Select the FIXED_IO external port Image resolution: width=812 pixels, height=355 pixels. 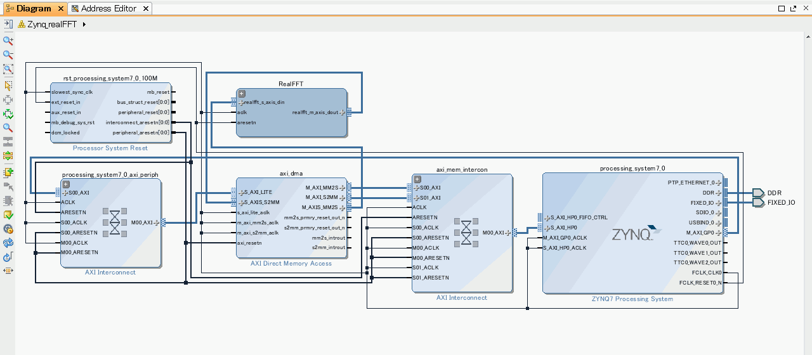[759, 203]
